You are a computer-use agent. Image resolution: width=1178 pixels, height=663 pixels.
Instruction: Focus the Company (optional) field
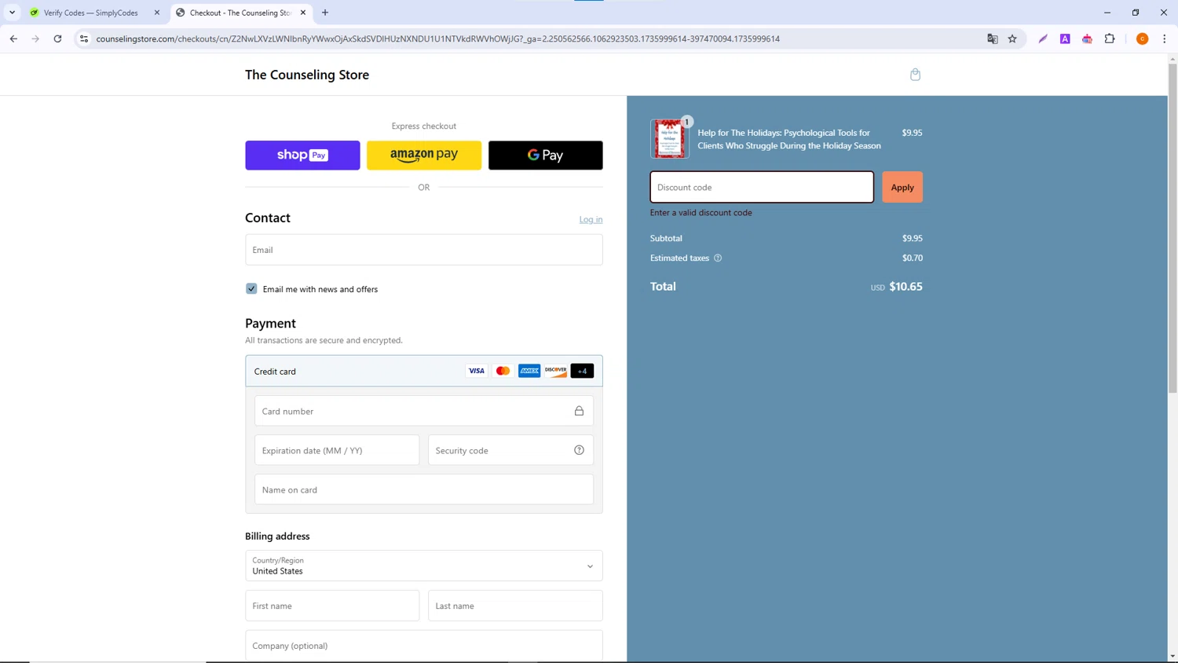424,646
